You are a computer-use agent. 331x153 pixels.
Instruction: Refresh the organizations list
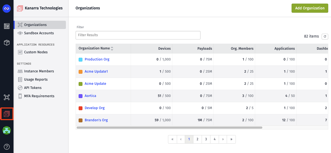(x=325, y=36)
